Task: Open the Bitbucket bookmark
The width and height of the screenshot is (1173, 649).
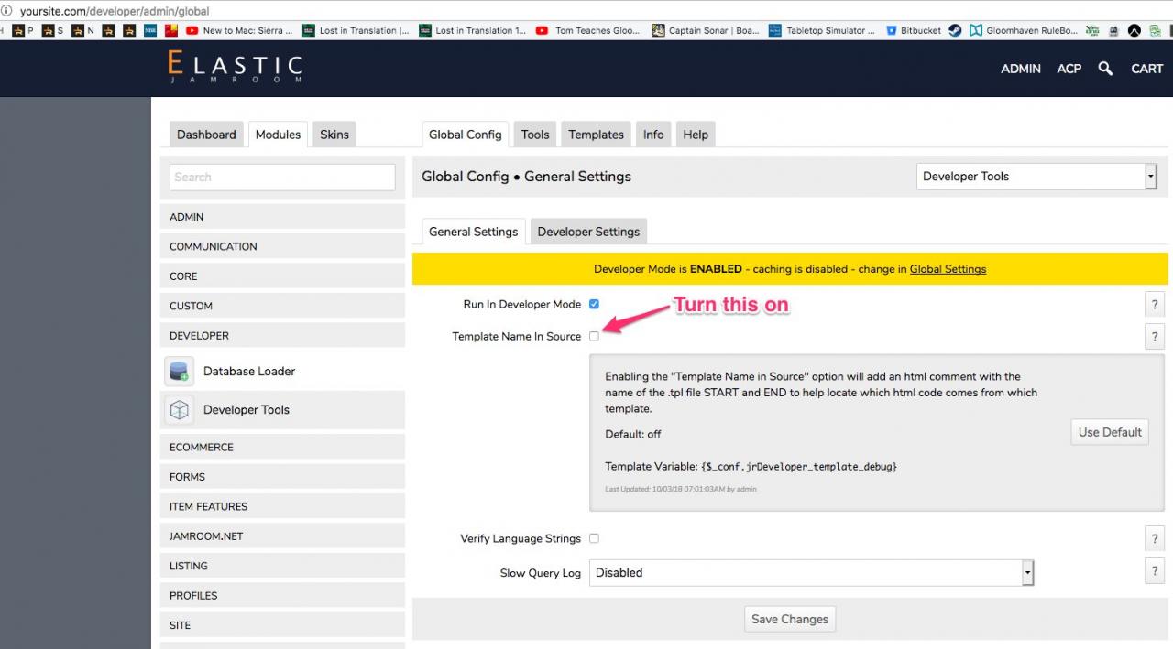Action: point(913,30)
